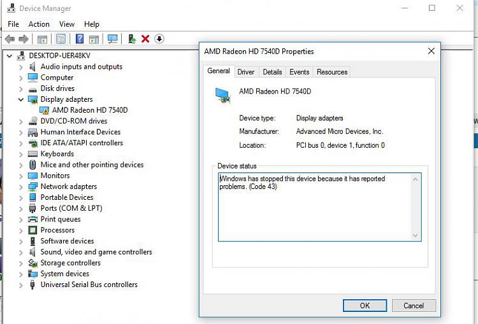Click the 'Advanced Micro Devices, Inc.' manufacturer value

point(340,132)
